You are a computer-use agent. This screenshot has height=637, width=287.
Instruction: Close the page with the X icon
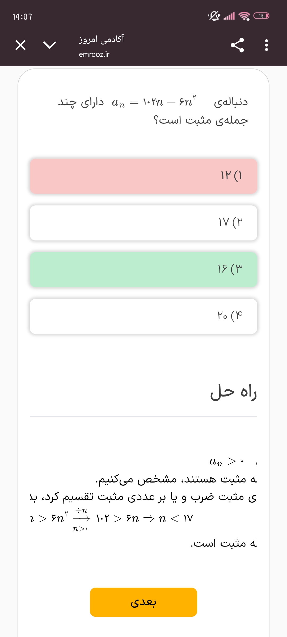(20, 45)
